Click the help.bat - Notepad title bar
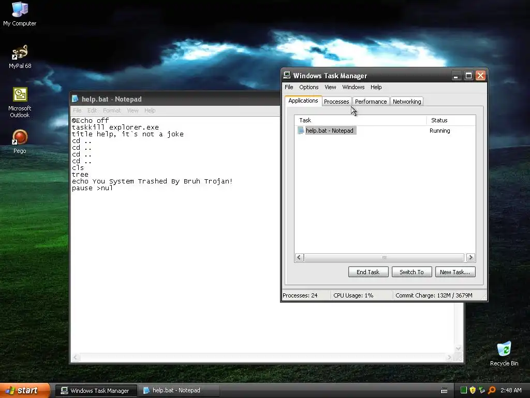The image size is (530, 398). [x=175, y=99]
